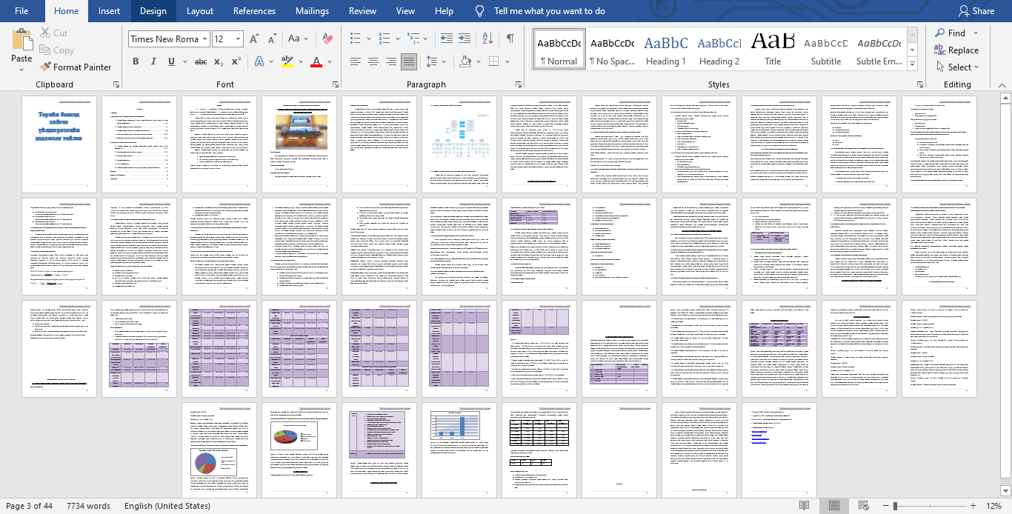Open the font name dropdown
1012x514 pixels.
tap(204, 39)
